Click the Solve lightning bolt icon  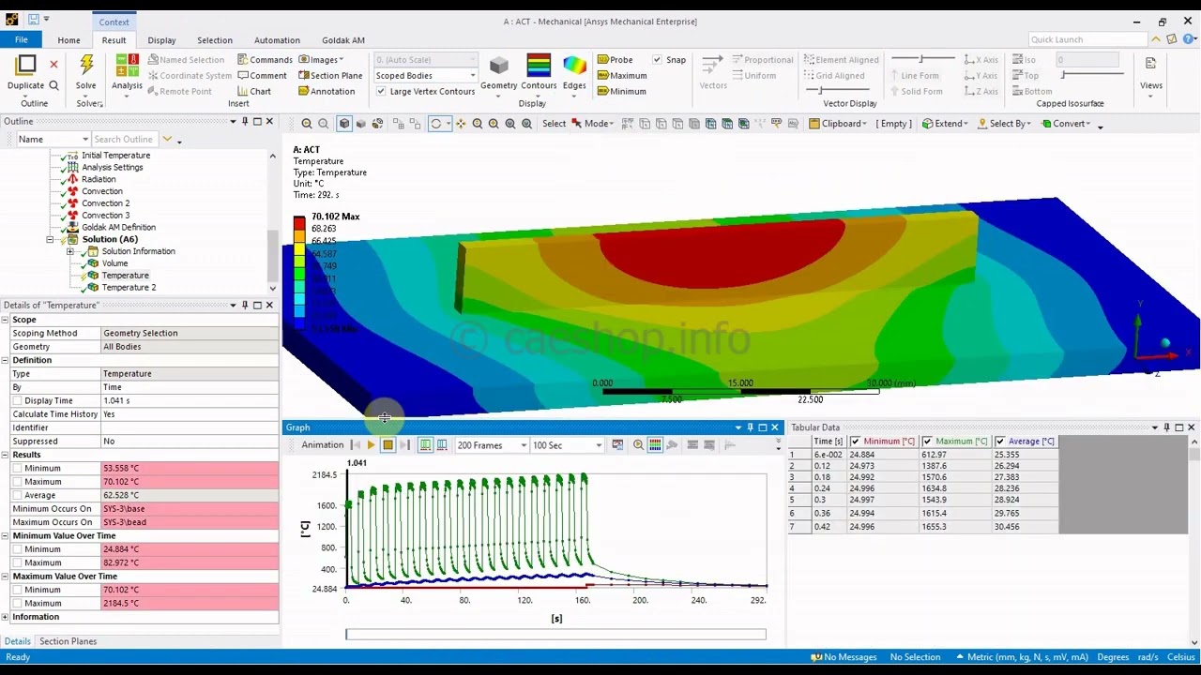(85, 66)
